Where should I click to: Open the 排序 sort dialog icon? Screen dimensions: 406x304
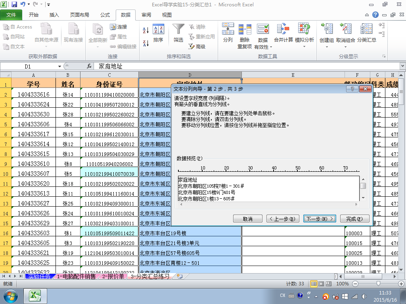158,33
